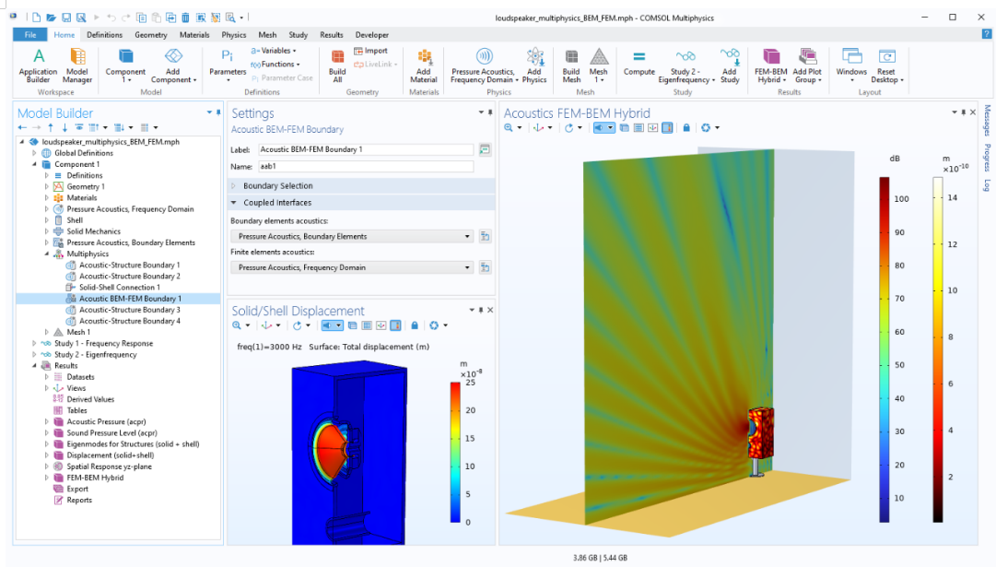Switch to the Developer ribbon tab
Viewport: 996px width, 567px height.
[x=372, y=35]
